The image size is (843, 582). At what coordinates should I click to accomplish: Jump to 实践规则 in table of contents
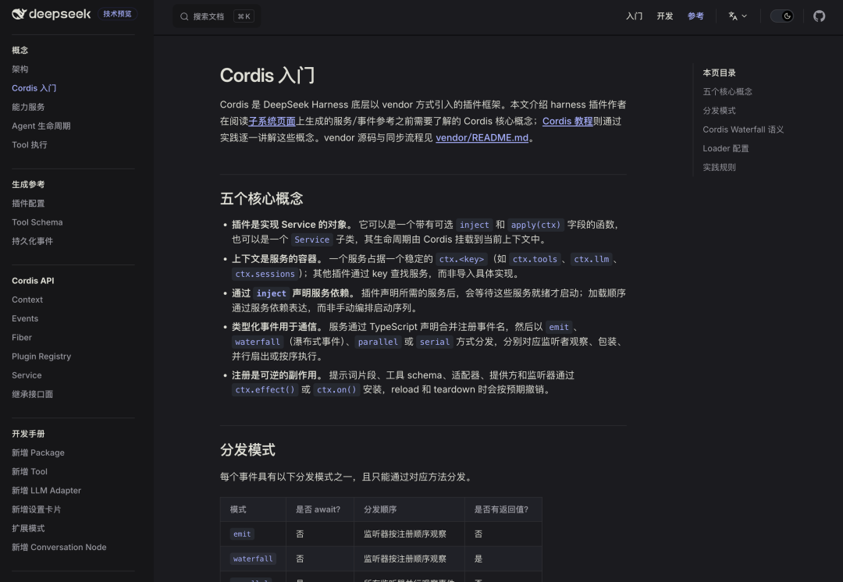tap(719, 167)
